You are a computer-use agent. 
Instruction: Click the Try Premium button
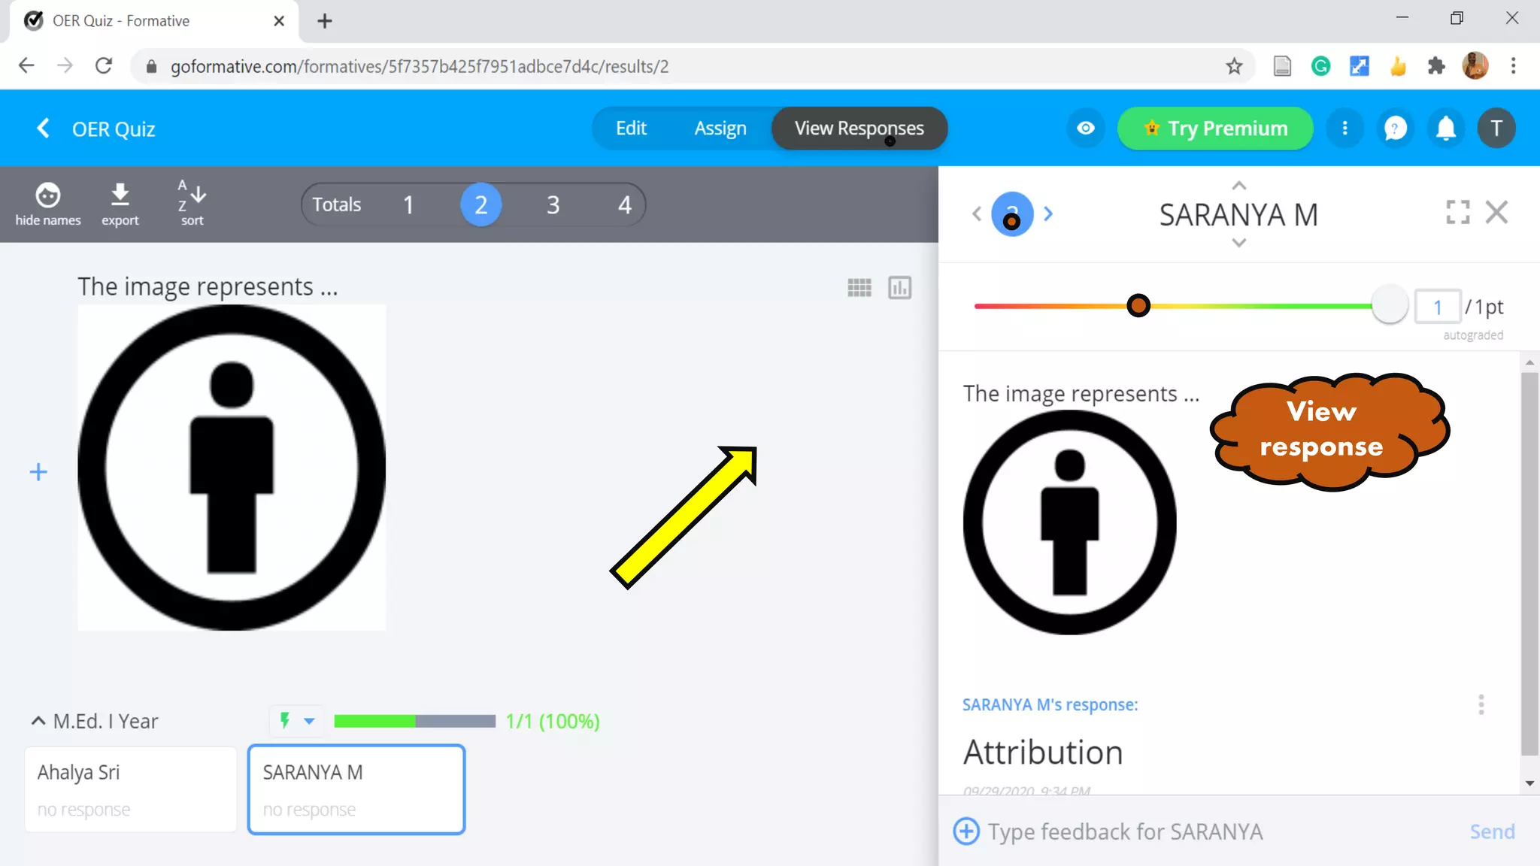[1214, 129]
